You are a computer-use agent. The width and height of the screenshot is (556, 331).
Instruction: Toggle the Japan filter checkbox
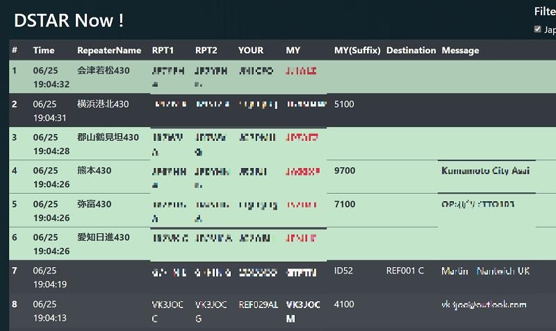coord(537,29)
